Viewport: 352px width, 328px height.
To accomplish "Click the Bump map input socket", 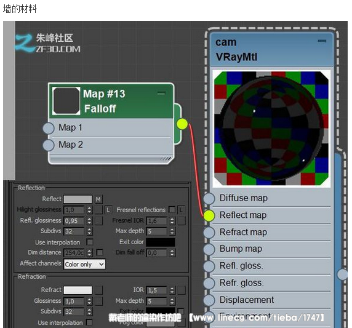I will [209, 249].
